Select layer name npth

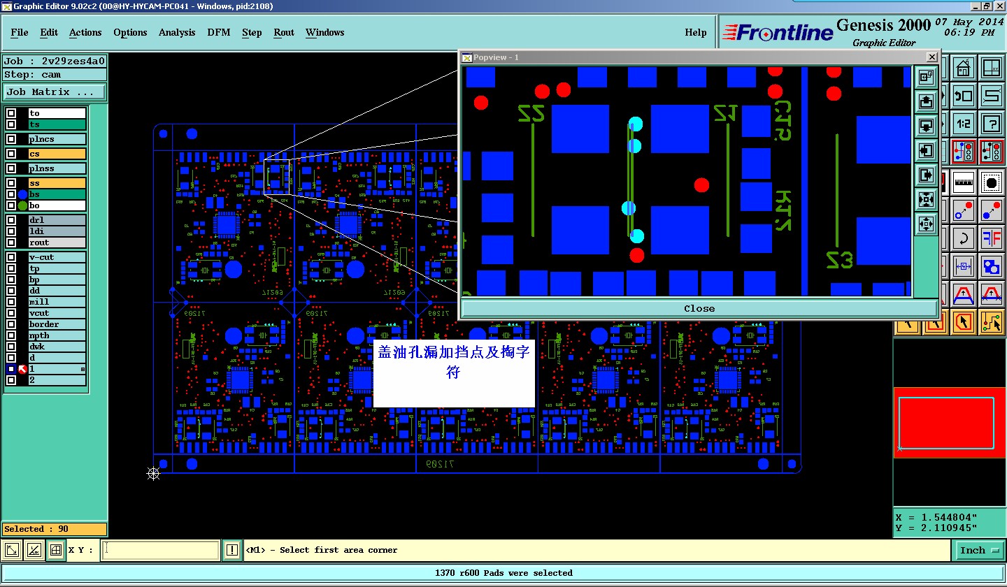point(57,335)
